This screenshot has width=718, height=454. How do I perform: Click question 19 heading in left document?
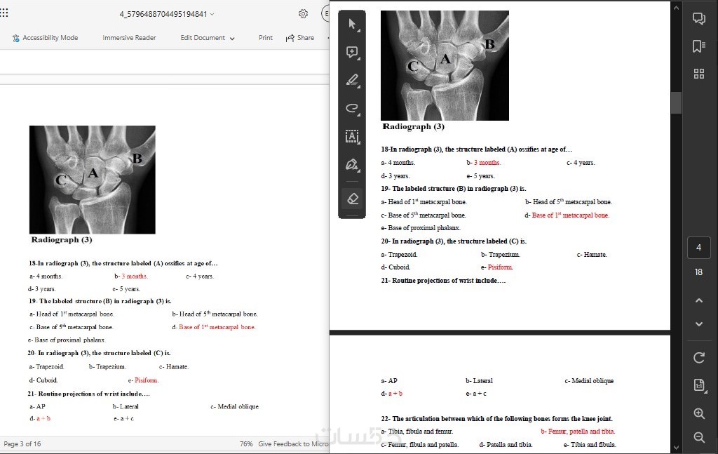(100, 301)
